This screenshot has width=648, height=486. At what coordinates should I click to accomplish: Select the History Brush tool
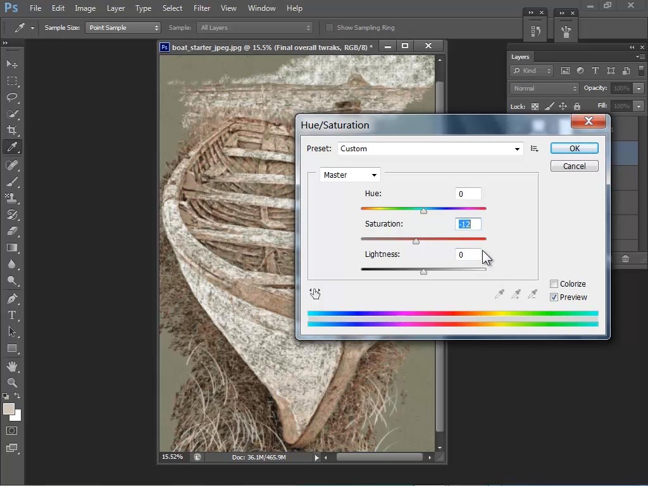pyautogui.click(x=12, y=215)
